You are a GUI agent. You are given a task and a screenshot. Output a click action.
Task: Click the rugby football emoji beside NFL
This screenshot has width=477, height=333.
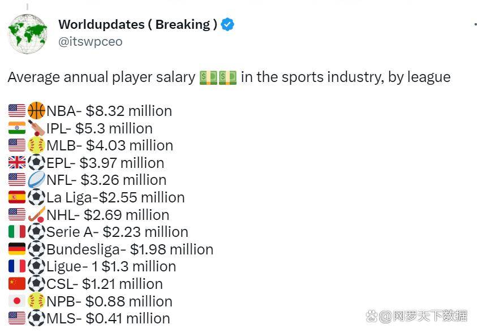click(37, 180)
